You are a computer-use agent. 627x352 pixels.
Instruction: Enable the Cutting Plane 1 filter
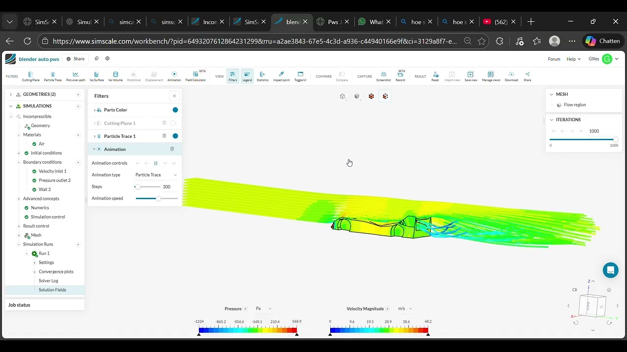pyautogui.click(x=173, y=123)
